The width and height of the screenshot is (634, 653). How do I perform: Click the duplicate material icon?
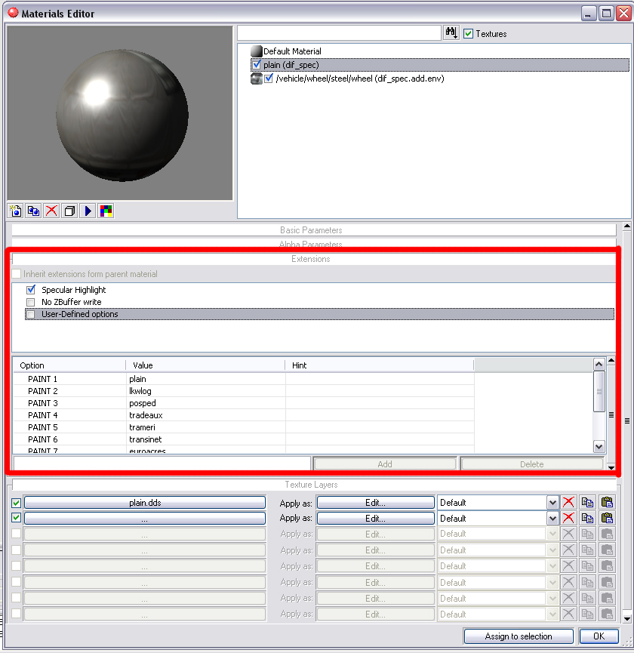click(33, 211)
